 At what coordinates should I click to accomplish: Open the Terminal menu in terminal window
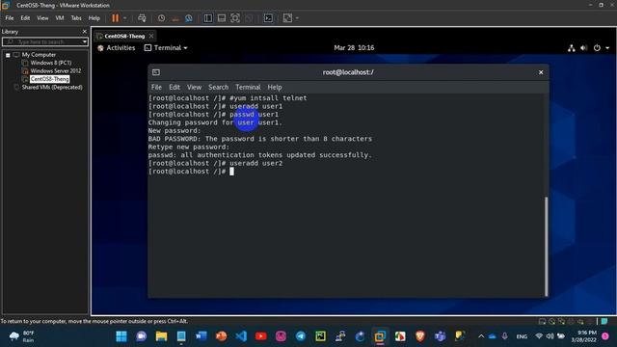(248, 88)
